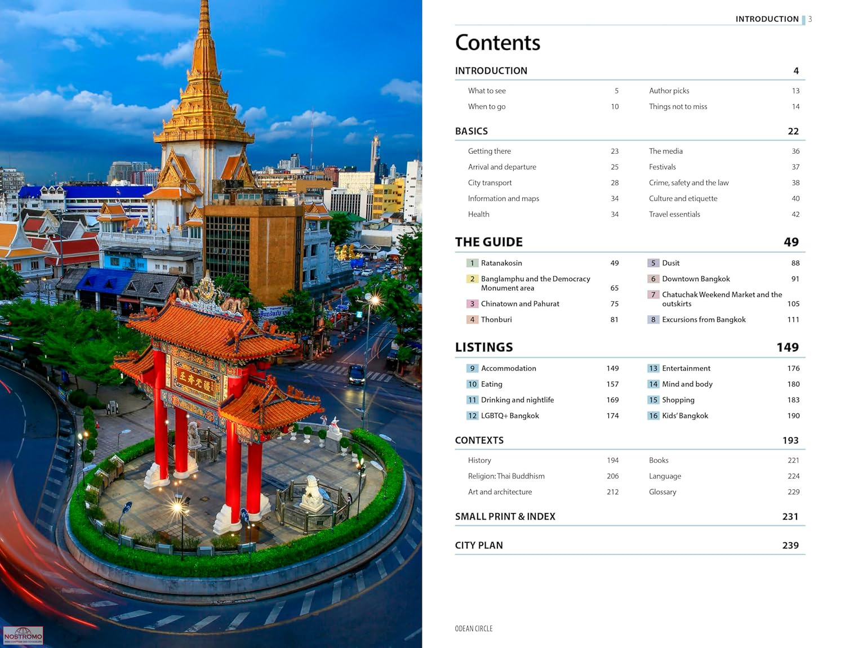This screenshot has height=648, width=845.
Task: Click the Odeon Circle gate photograph
Action: point(211,324)
